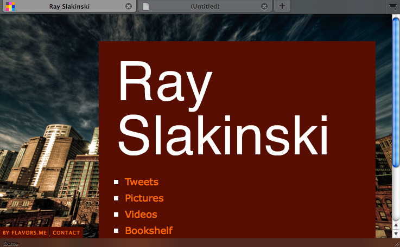The image size is (400, 247).
Task: Close the (Untitled) tab
Action: pyautogui.click(x=264, y=6)
